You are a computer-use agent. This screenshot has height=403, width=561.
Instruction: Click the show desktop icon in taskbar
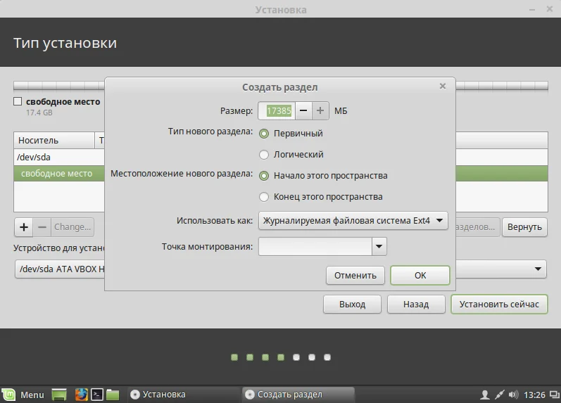[x=59, y=395]
